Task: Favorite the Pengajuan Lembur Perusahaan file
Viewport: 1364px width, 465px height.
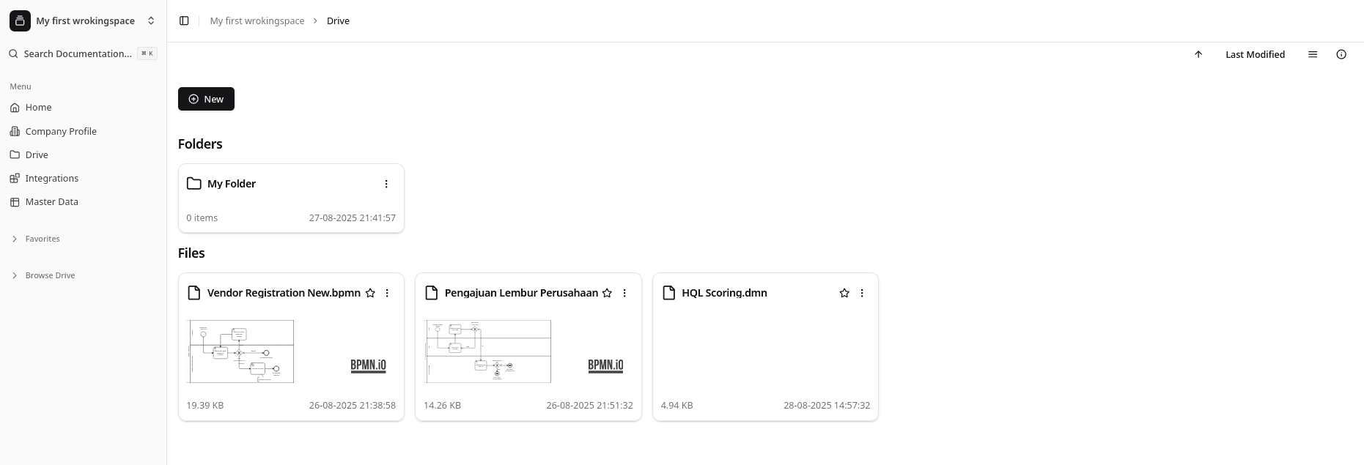Action: pos(607,293)
